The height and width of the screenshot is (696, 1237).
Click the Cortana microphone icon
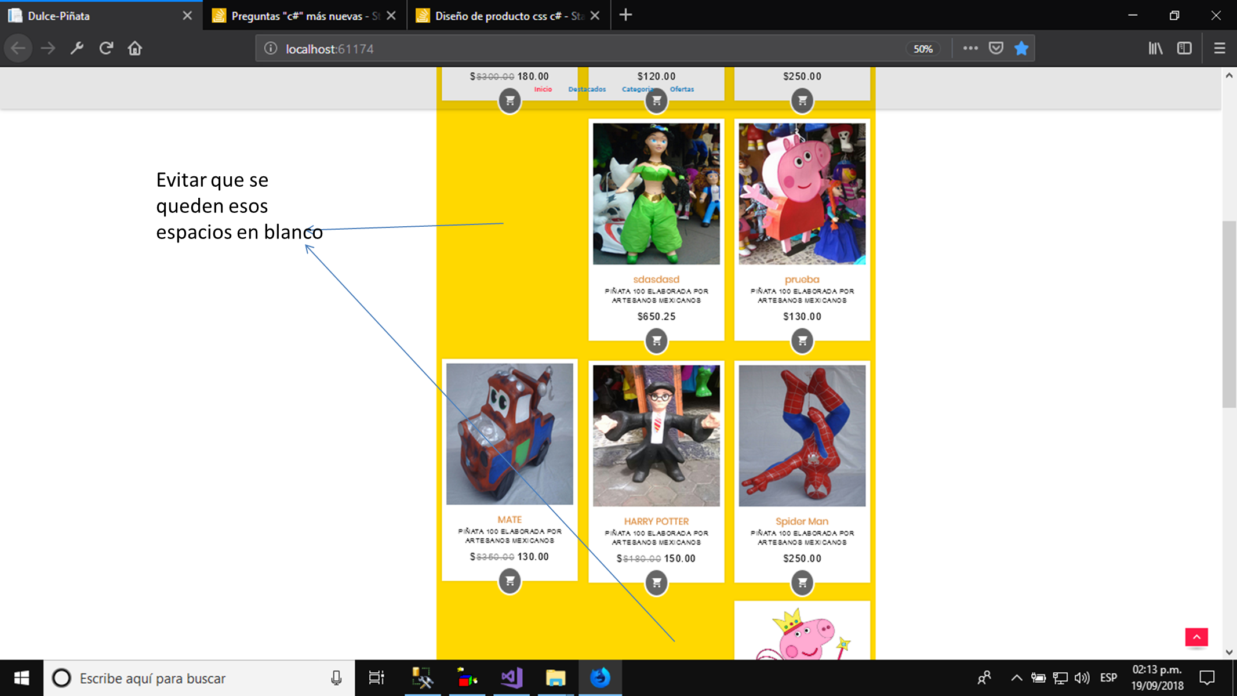point(336,678)
